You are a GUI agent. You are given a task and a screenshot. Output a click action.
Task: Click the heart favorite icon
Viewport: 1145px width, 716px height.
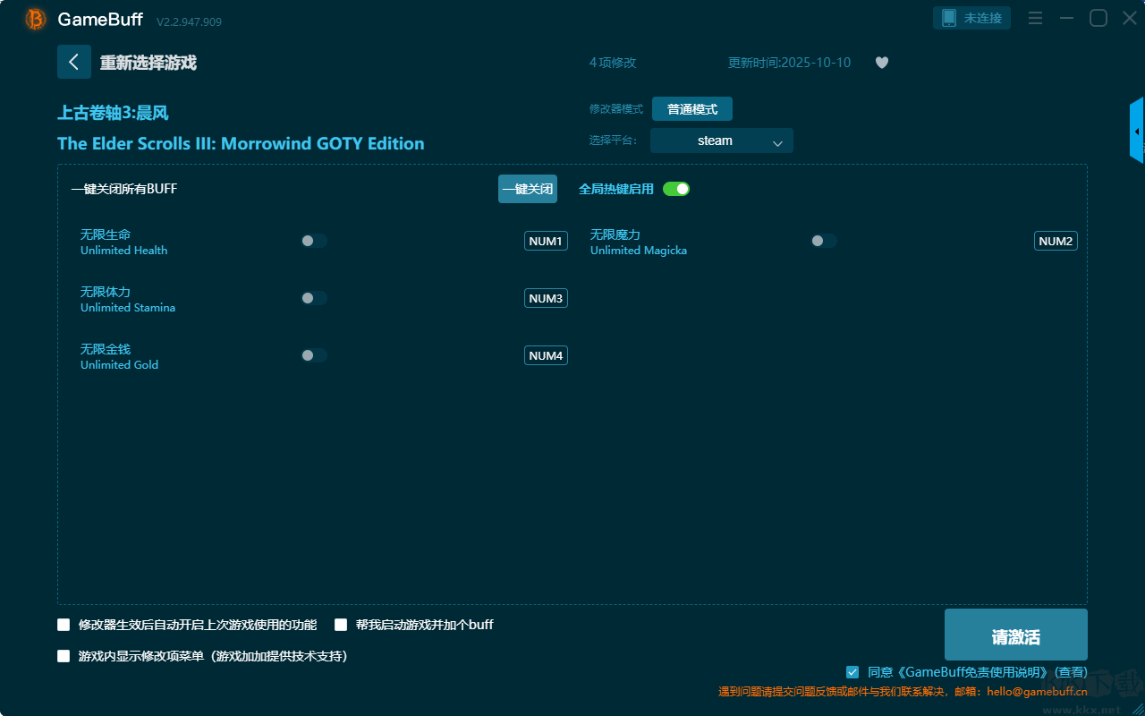pos(881,63)
